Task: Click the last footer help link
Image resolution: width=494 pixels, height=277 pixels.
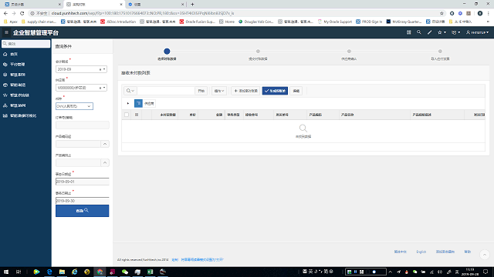Action: [468, 252]
